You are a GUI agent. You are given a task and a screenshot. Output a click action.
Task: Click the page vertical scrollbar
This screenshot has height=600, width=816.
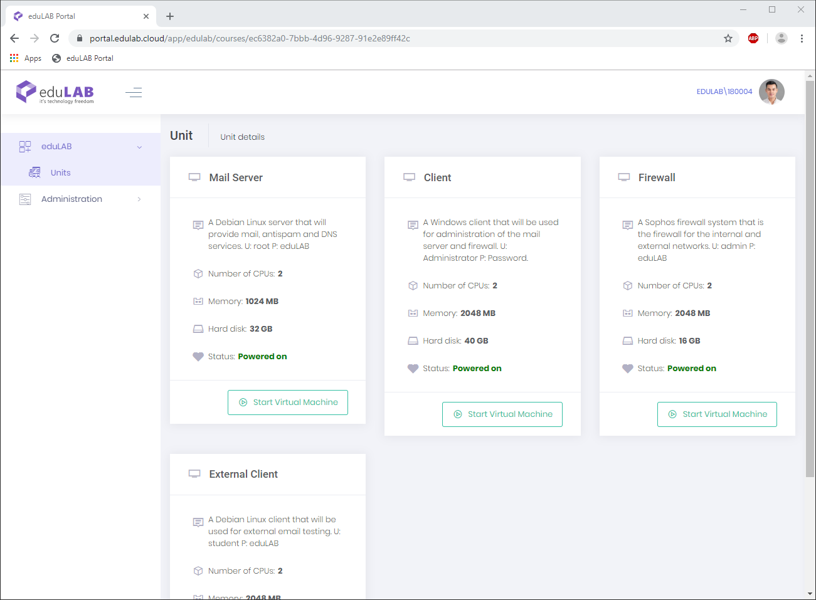point(810,282)
